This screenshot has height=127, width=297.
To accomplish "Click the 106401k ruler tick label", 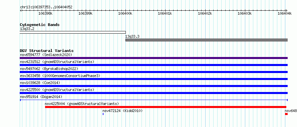I will [165, 13].
